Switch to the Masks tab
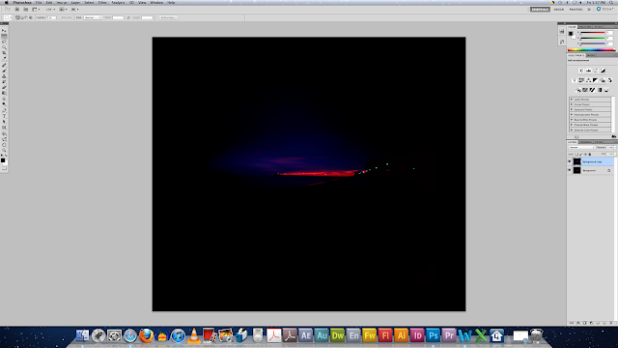Viewport: 618px width, 348px height. tap(591, 55)
